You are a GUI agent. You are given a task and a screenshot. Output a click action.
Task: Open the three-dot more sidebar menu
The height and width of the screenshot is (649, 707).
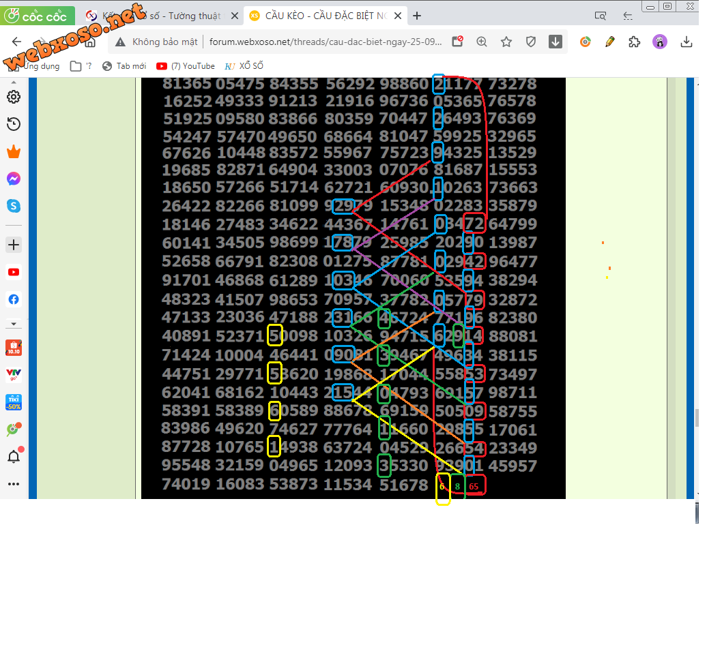point(14,484)
